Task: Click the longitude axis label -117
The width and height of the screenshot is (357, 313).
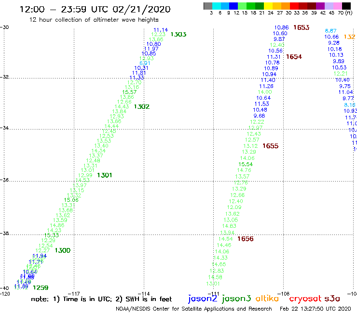Action: click(74, 294)
